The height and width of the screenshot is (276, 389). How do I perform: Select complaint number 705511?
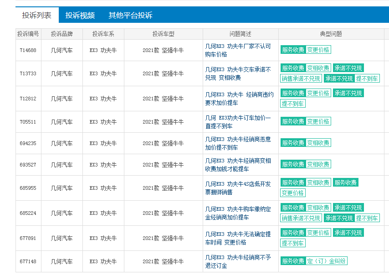pos(28,122)
